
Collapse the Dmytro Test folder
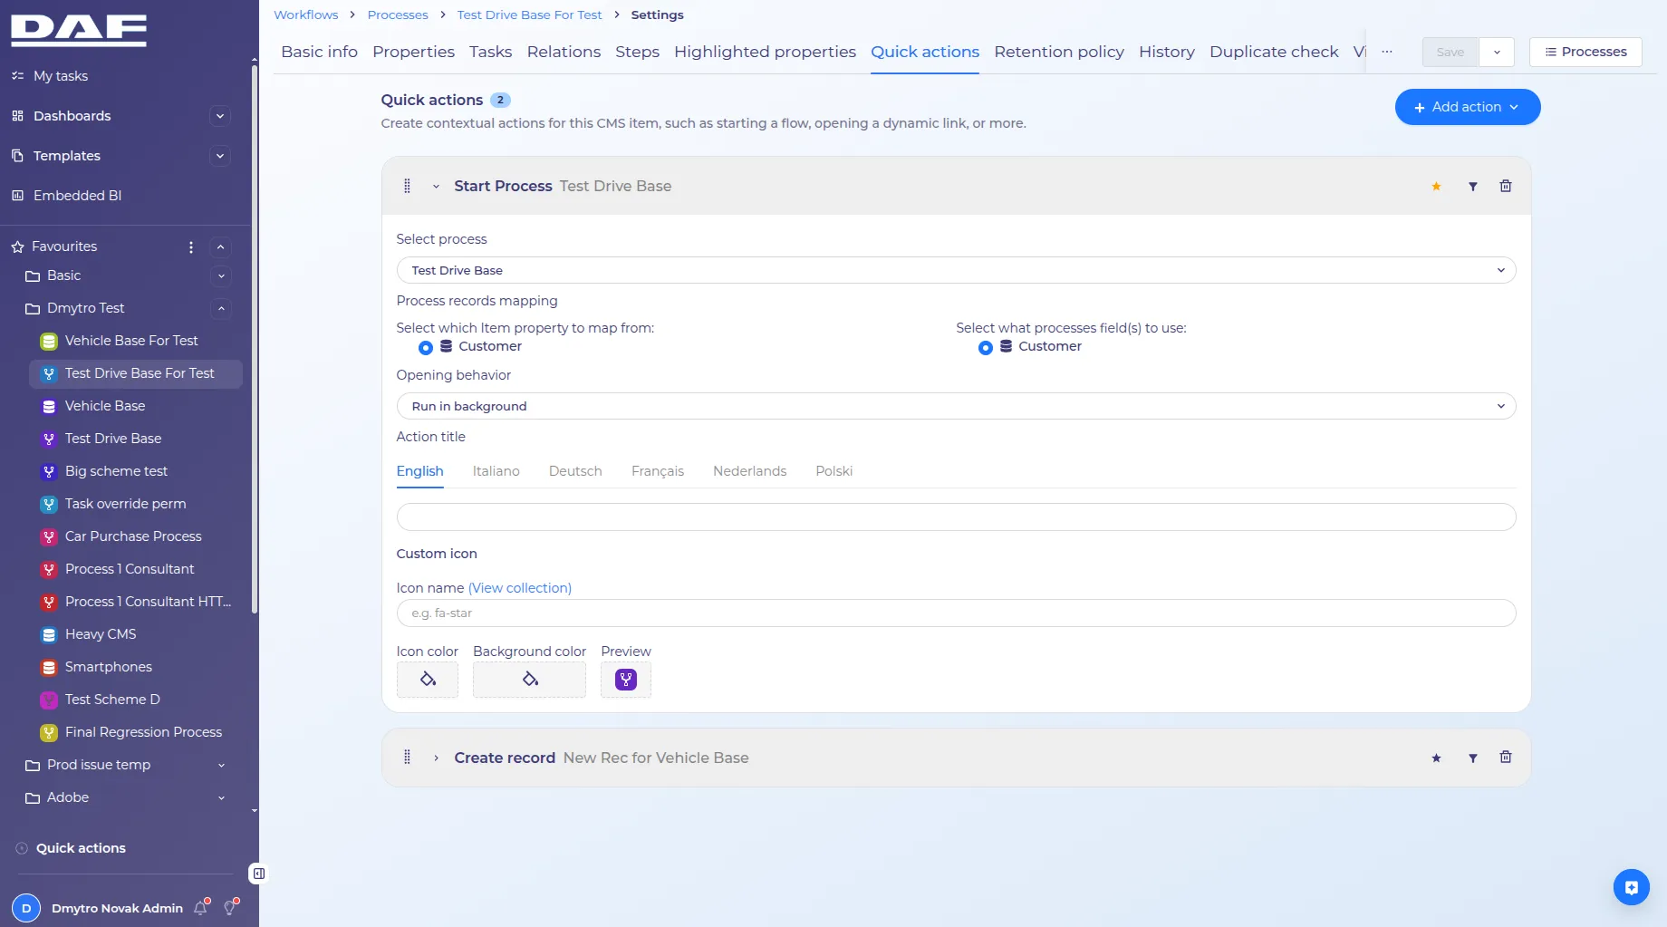point(220,308)
